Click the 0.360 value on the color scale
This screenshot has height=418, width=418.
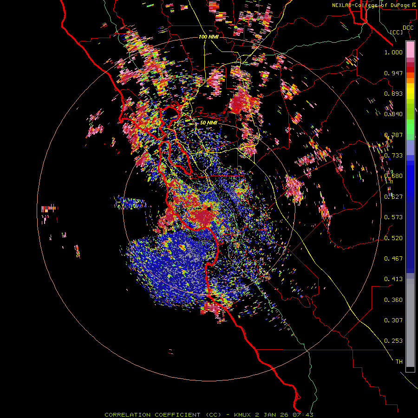pos(393,300)
